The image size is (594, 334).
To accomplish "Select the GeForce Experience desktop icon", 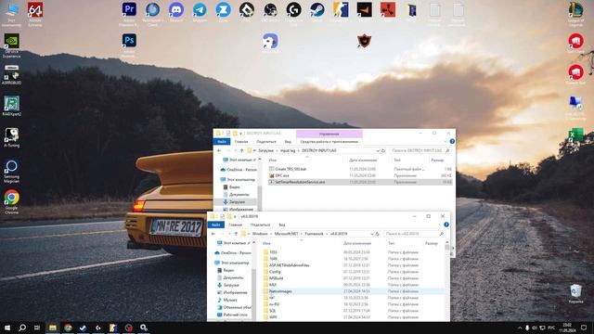I will tap(11, 45).
